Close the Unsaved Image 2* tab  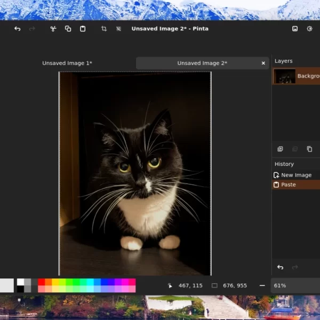point(263,63)
